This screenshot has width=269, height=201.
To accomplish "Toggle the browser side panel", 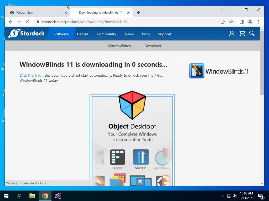I will pos(242,22).
